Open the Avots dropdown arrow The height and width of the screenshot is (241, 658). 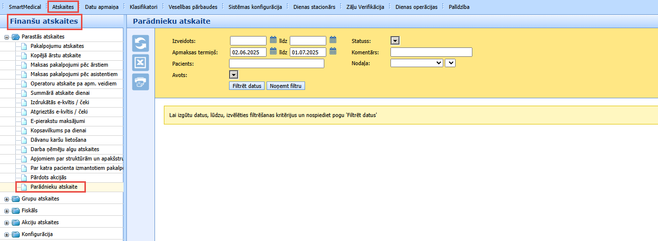[234, 75]
